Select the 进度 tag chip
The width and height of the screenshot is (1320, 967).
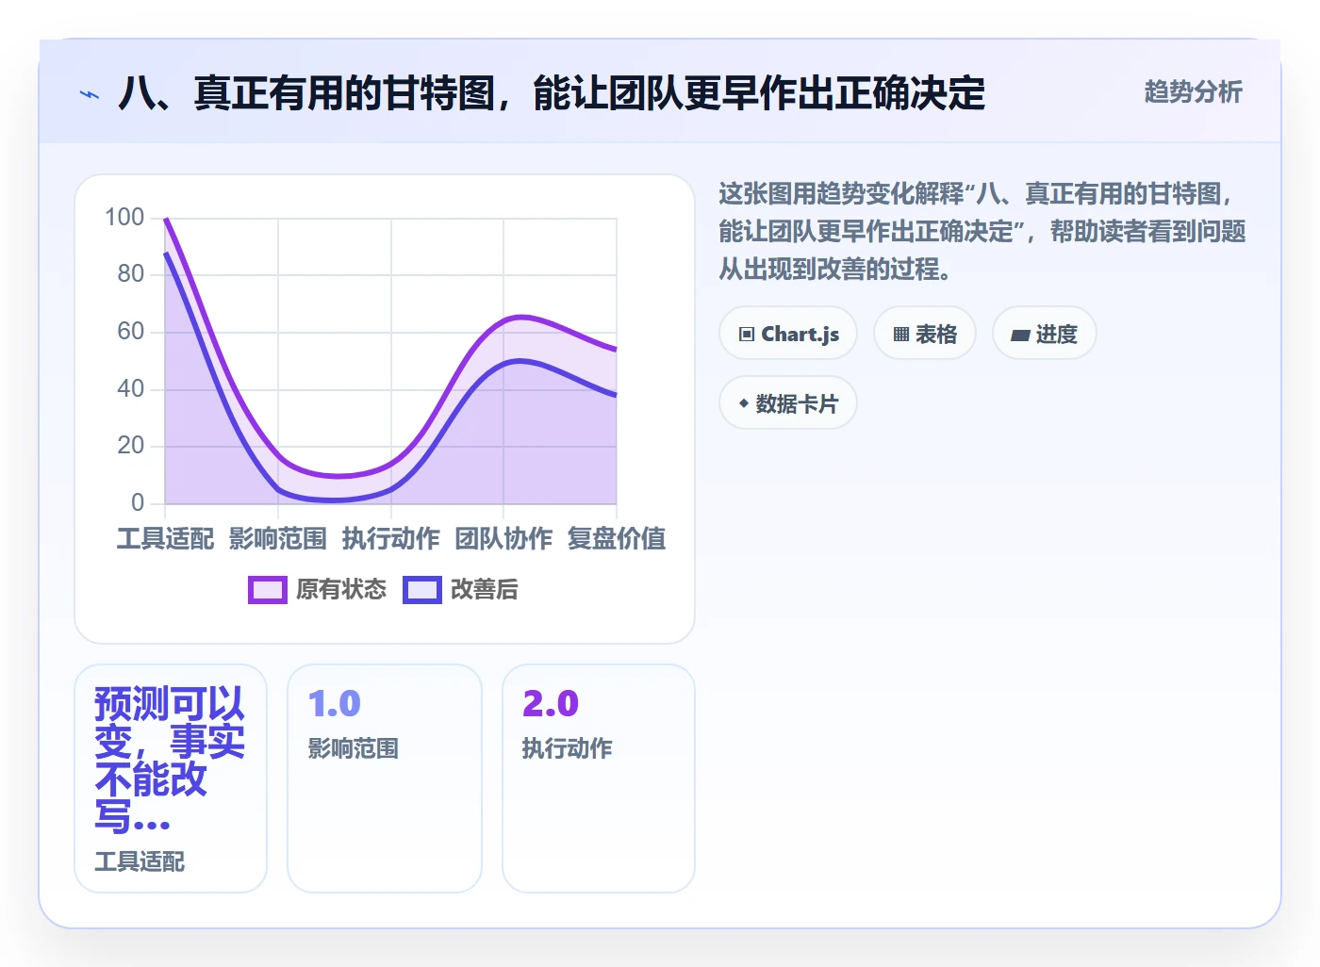1045,334
